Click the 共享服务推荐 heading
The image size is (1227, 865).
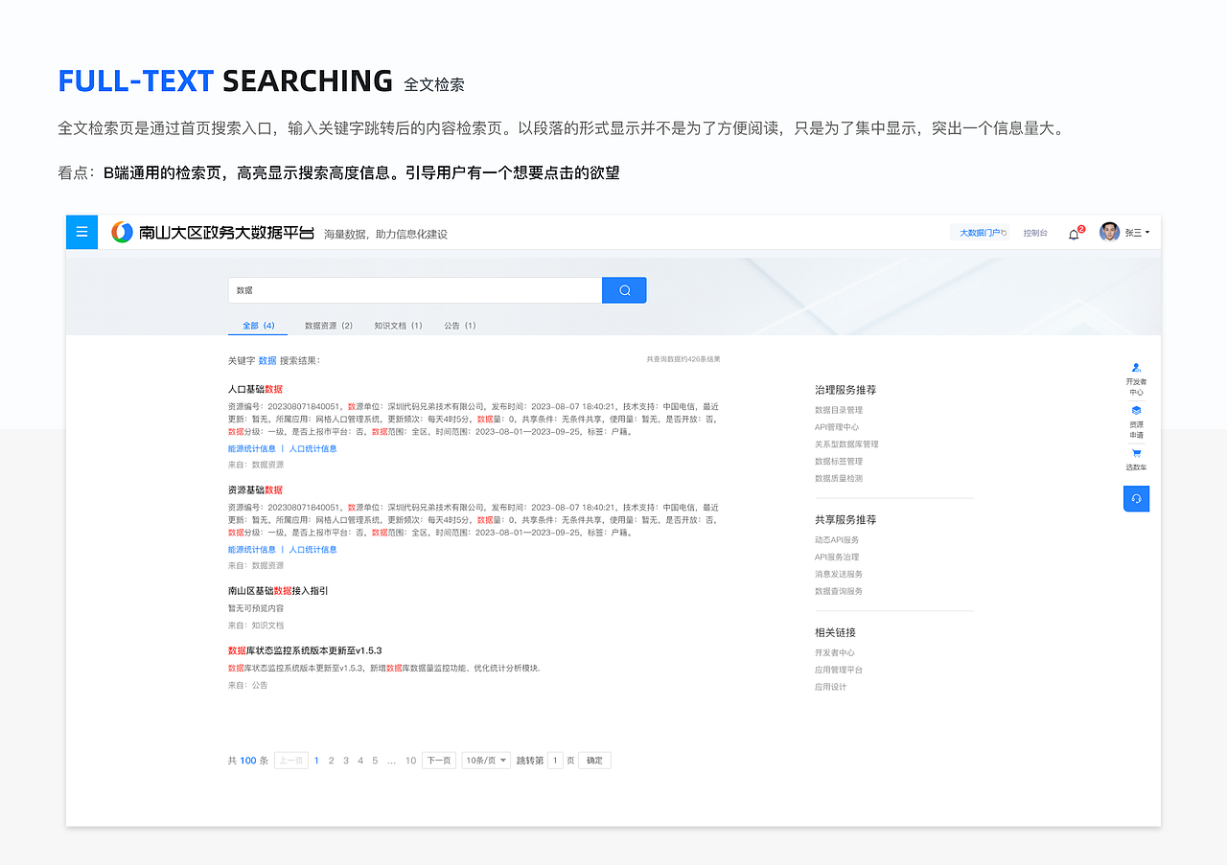point(845,519)
